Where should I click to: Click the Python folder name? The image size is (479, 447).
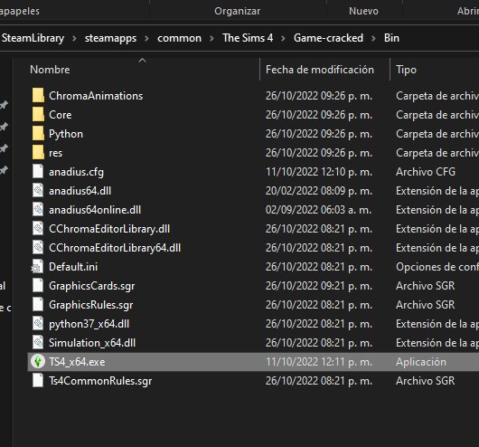66,134
